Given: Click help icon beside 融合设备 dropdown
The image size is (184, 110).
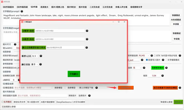Looking at the screenshot, I should point(40,64).
